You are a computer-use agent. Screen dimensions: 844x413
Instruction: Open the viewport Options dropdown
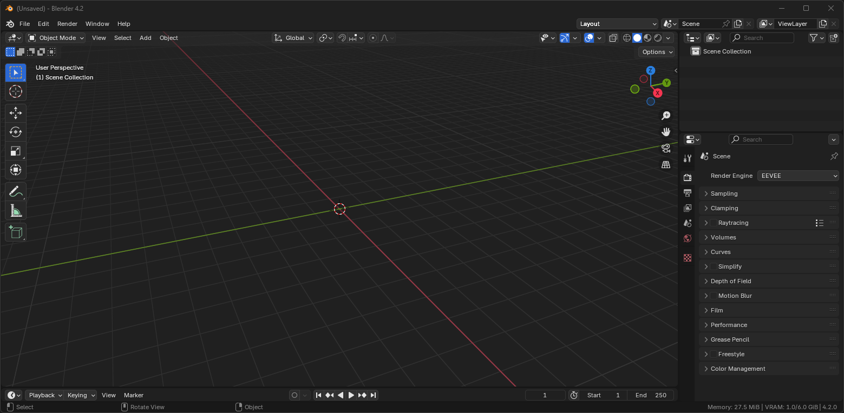point(657,52)
